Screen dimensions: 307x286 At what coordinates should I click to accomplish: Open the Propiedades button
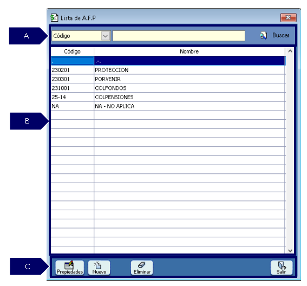(x=70, y=268)
